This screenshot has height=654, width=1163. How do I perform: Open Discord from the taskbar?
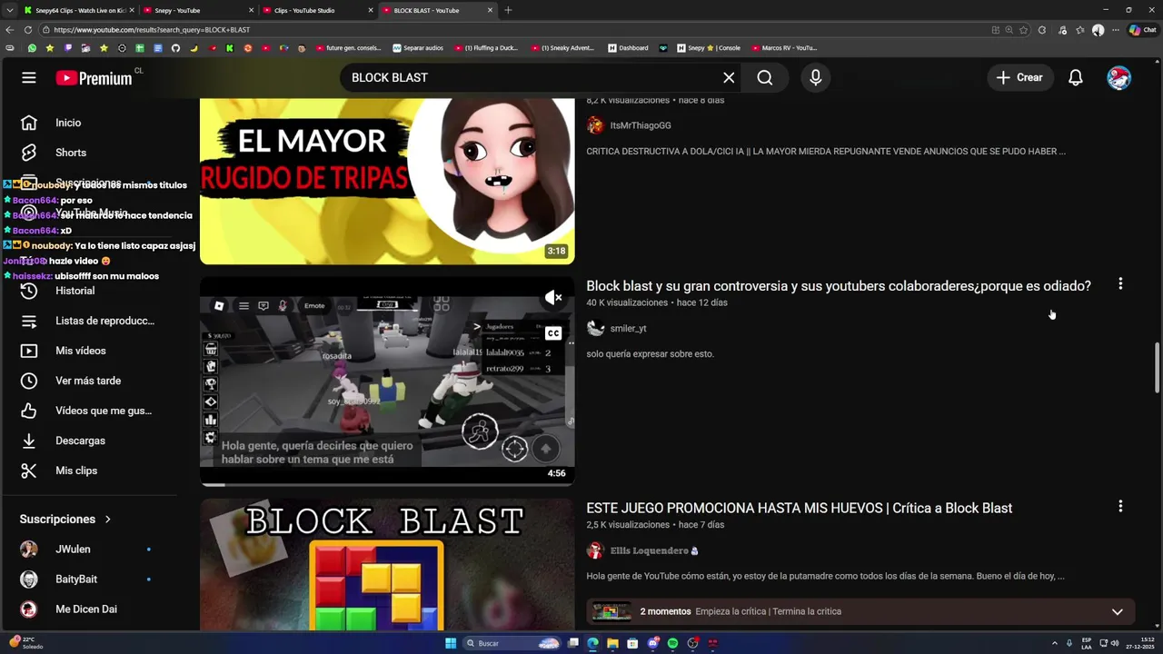pos(652,643)
